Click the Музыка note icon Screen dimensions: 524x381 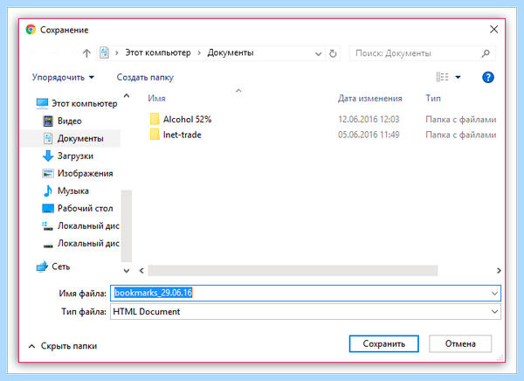click(x=48, y=190)
